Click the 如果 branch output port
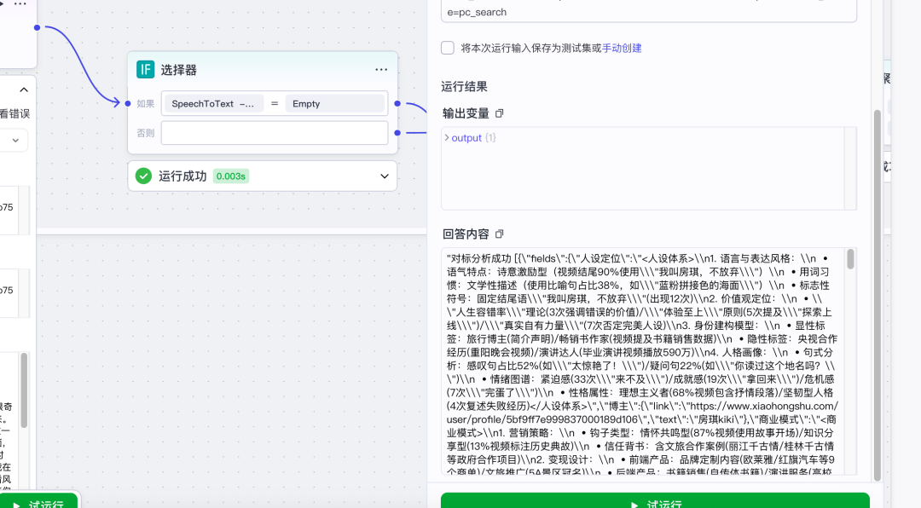The width and height of the screenshot is (921, 508). click(x=397, y=104)
